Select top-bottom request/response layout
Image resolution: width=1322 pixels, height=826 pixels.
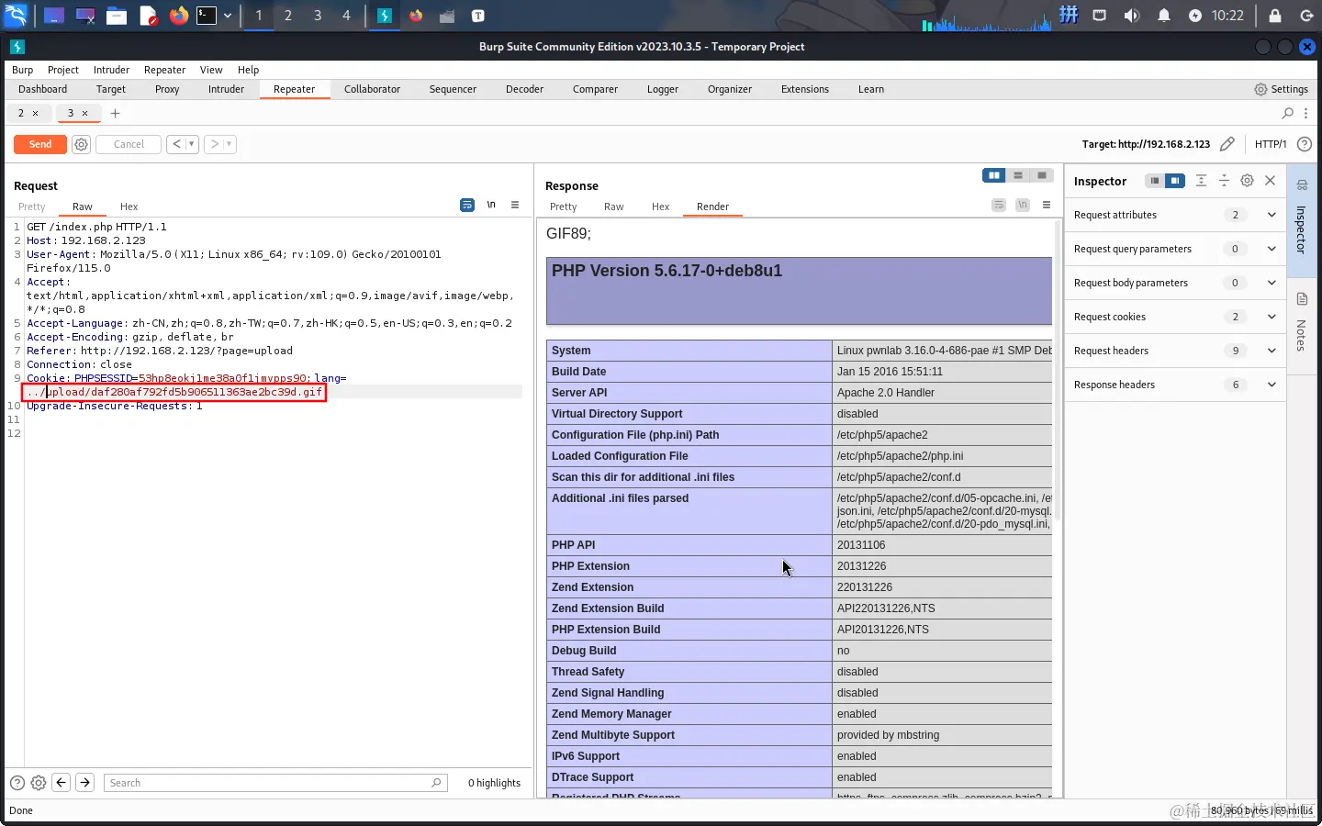[x=1018, y=175]
